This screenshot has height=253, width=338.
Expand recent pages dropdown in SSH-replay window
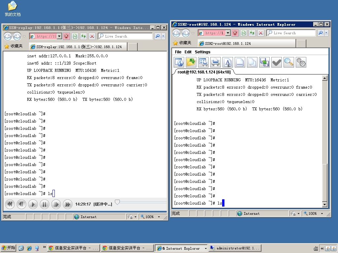(24, 36)
